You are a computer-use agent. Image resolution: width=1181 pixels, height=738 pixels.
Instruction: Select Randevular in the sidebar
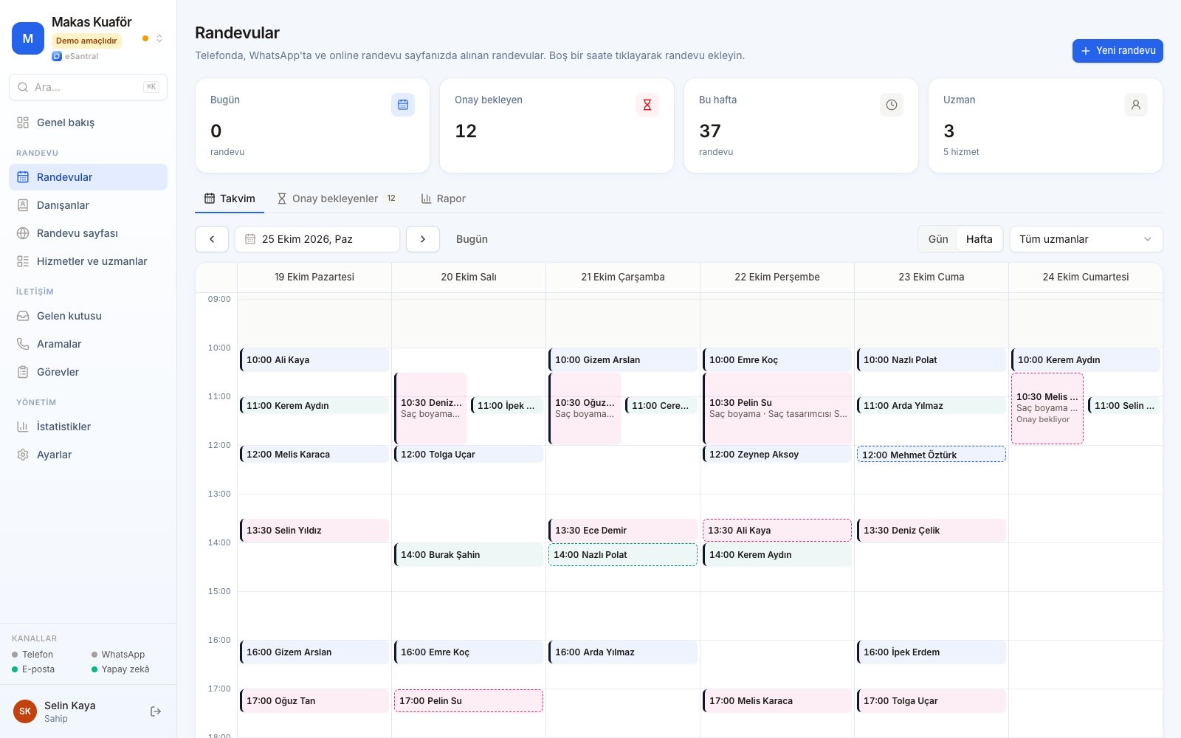pos(89,177)
